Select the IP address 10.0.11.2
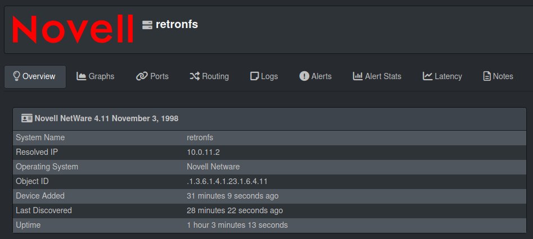Screen dimensions: 533x239 [204, 152]
